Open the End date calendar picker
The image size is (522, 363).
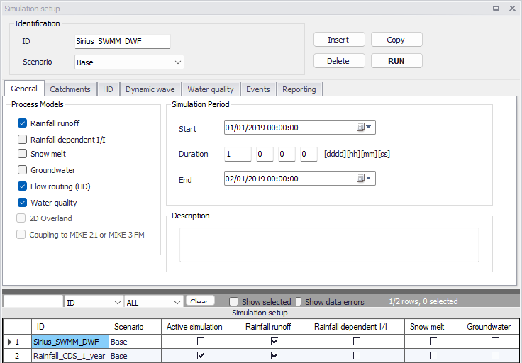(364, 179)
